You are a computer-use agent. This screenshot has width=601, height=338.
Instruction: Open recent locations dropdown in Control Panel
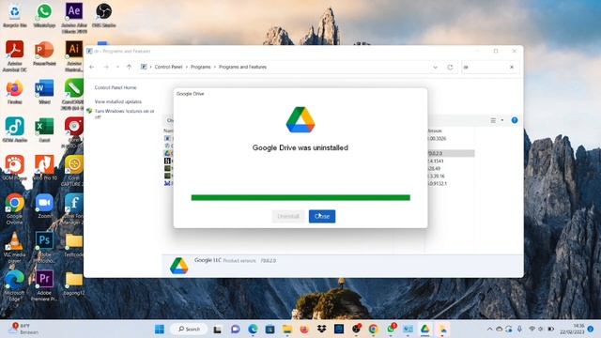click(x=117, y=67)
